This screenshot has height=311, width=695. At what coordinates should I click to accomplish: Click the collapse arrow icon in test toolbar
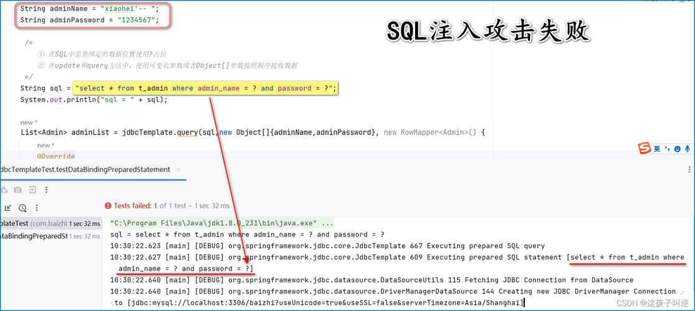(7, 208)
